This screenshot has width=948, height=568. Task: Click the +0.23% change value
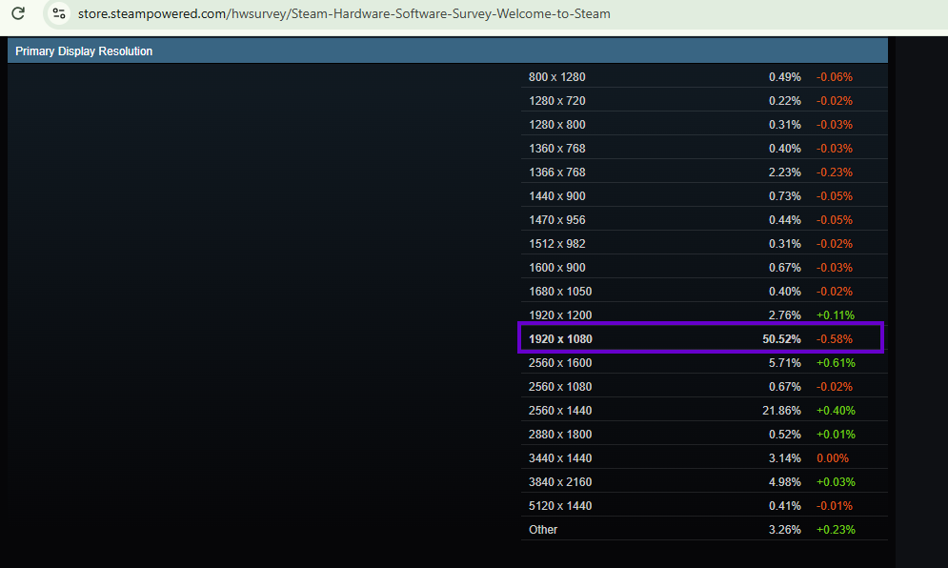836,529
